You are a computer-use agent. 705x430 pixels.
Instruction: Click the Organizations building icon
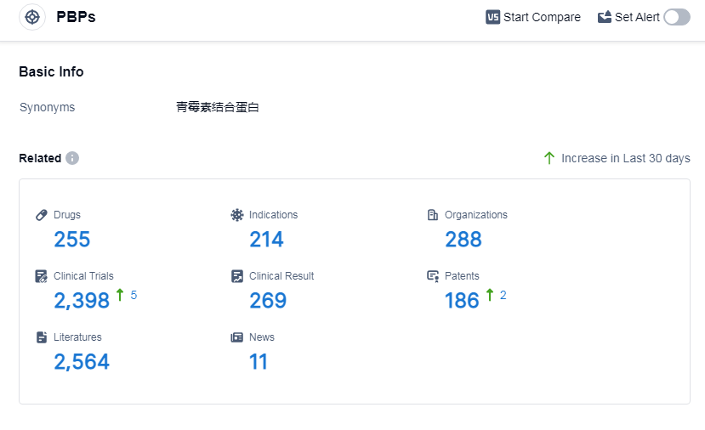click(433, 215)
